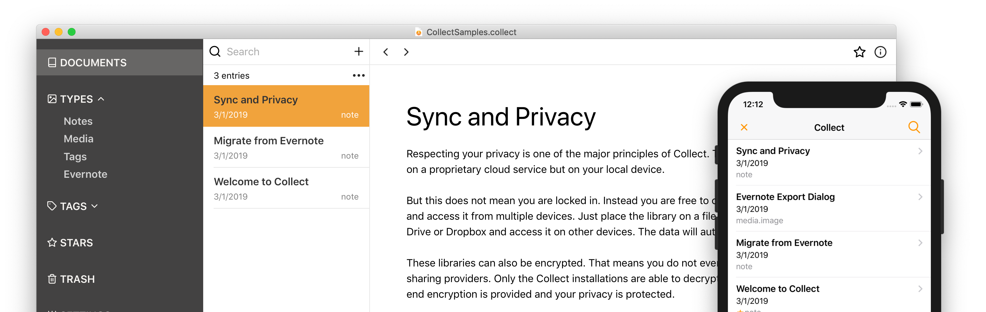Click the magnifier icon beside Search
This screenshot has height=312, width=986.
coord(215,52)
